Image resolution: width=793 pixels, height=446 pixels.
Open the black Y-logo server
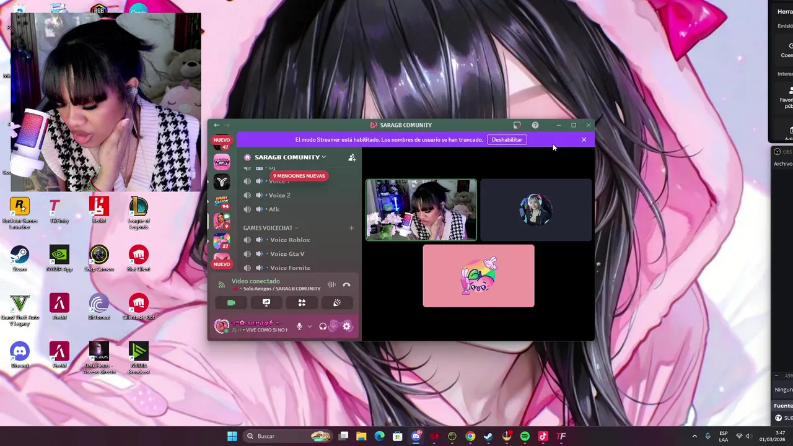click(221, 181)
